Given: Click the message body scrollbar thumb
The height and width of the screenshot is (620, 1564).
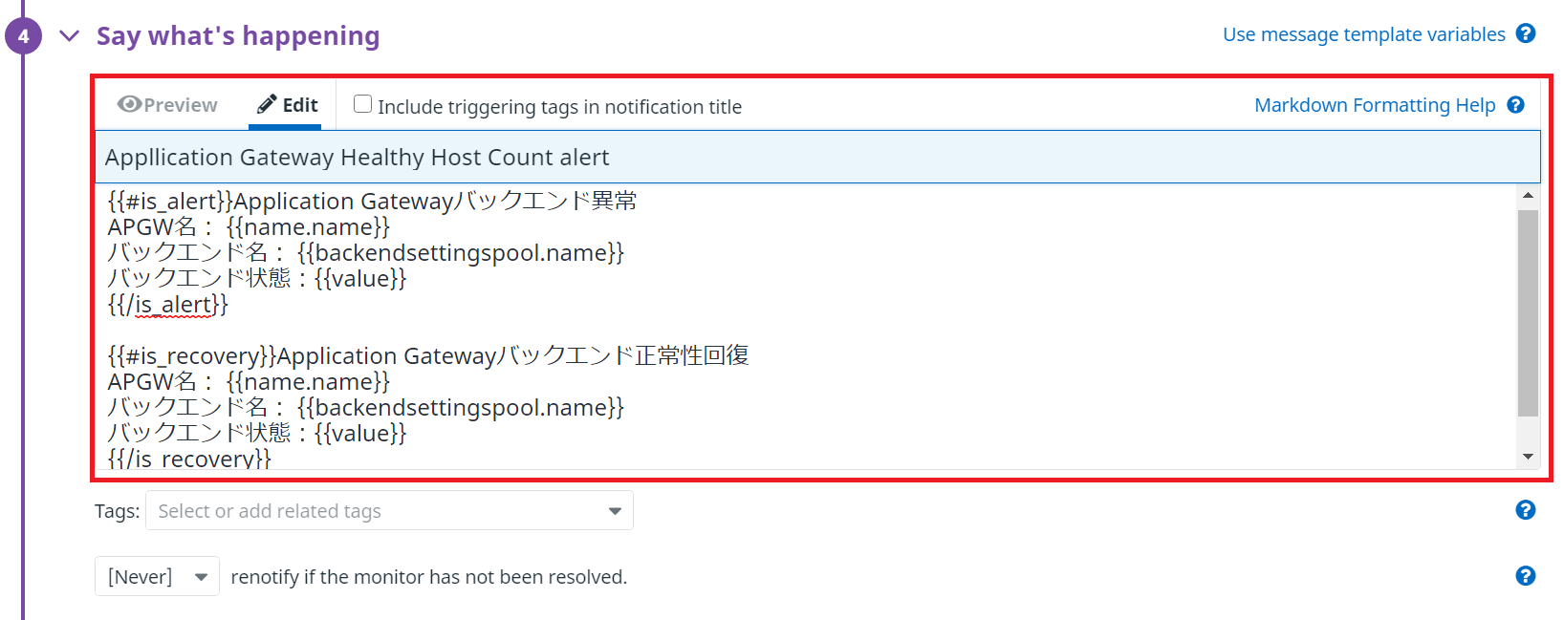Looking at the screenshot, I should pos(1528,313).
